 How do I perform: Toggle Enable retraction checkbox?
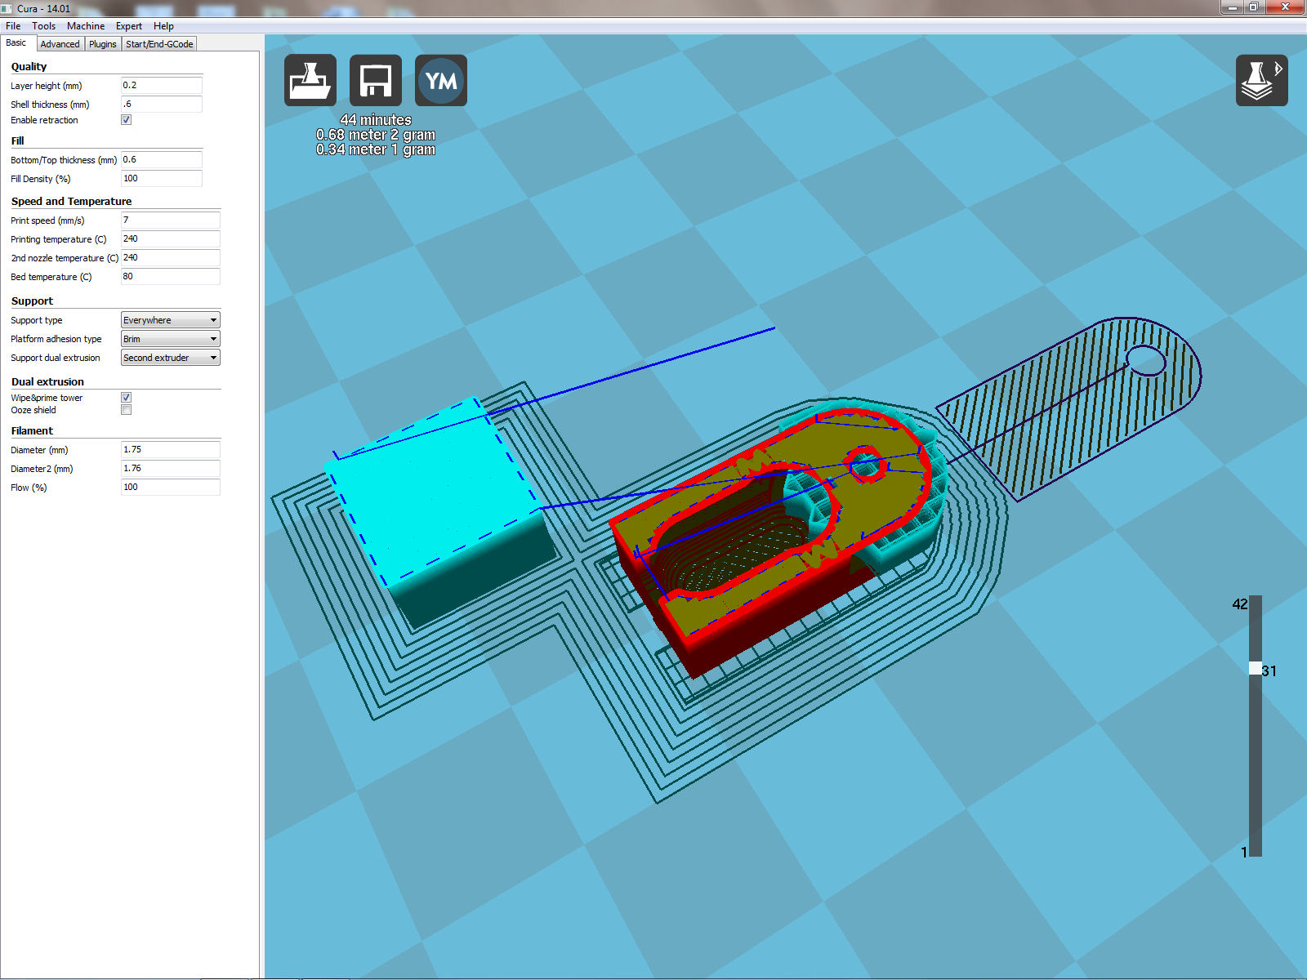(x=126, y=120)
